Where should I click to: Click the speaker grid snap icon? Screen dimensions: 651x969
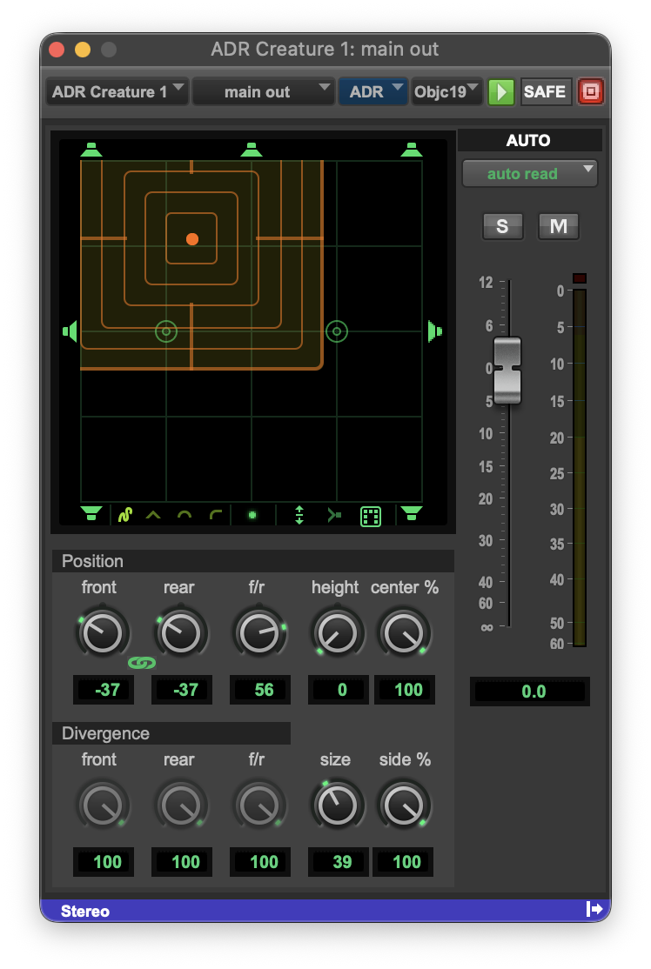coord(371,516)
